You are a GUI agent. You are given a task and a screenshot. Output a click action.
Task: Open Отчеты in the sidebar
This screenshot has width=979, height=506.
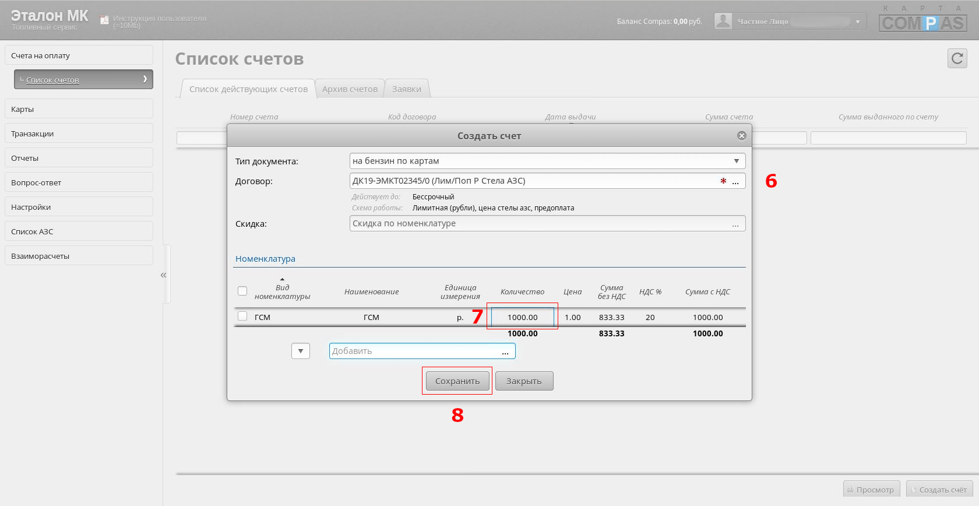[x=79, y=158]
